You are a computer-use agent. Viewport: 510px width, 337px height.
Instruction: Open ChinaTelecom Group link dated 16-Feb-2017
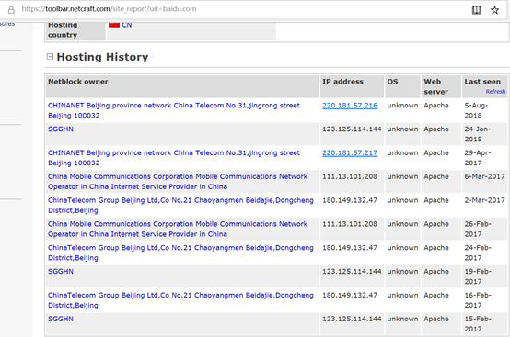pos(180,299)
